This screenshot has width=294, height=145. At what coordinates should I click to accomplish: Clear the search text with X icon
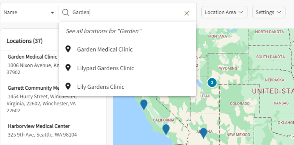pos(187,13)
